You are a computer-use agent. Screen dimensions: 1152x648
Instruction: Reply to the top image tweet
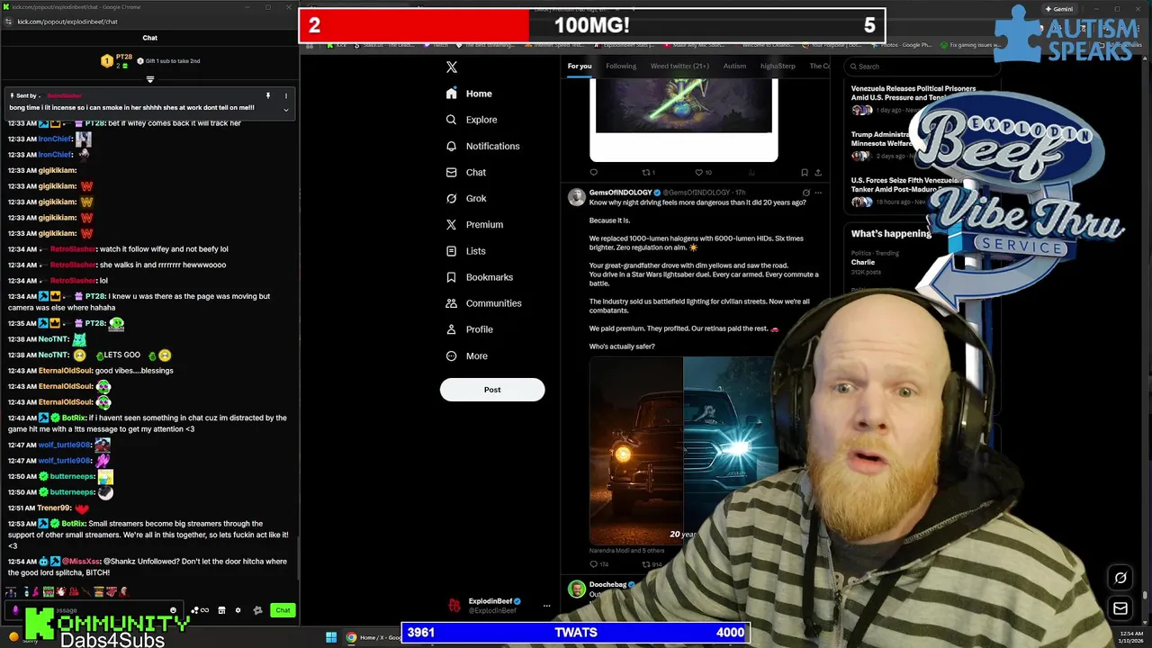(594, 172)
